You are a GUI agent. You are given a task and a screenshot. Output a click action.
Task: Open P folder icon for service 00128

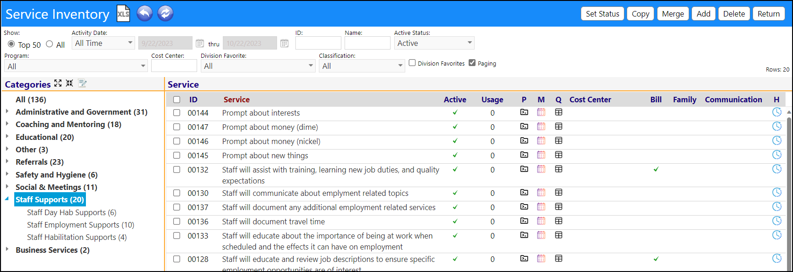pos(524,259)
